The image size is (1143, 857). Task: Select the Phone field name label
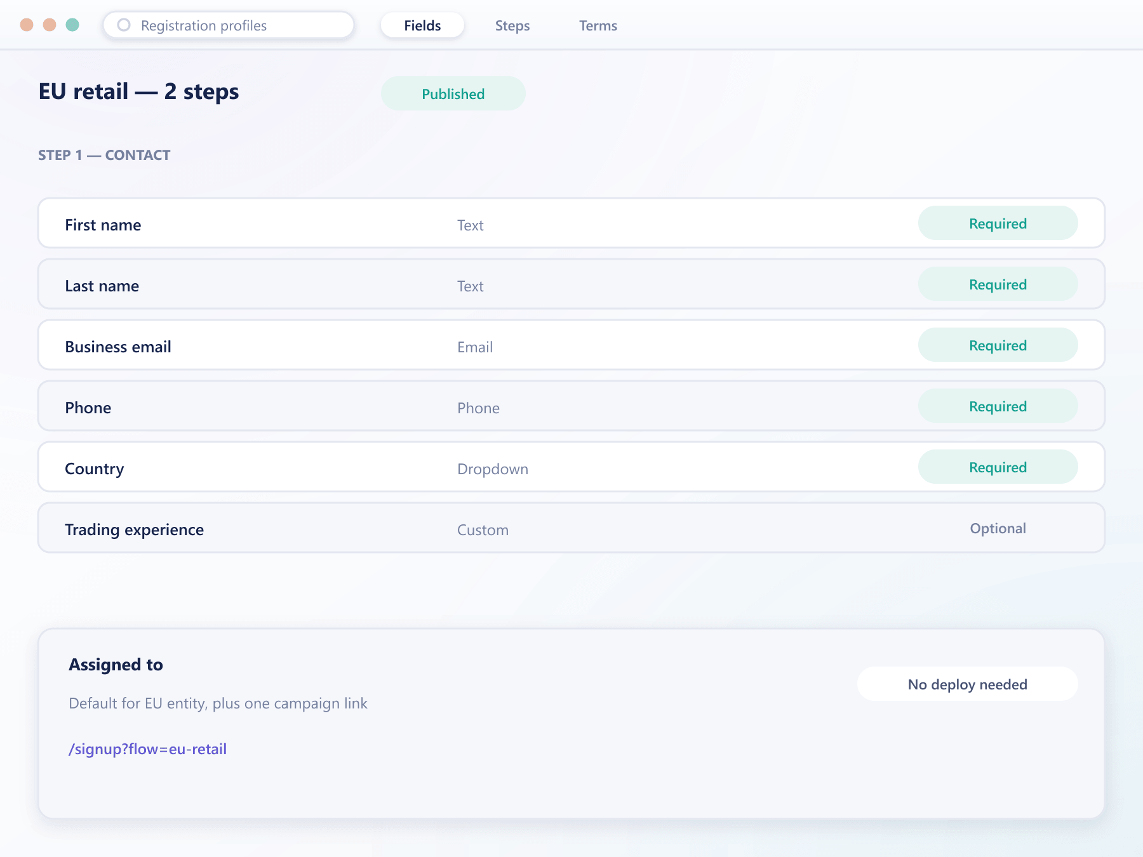[88, 408]
